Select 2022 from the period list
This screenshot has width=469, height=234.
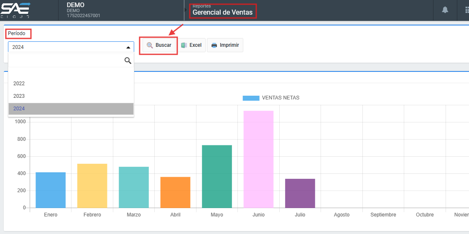19,84
